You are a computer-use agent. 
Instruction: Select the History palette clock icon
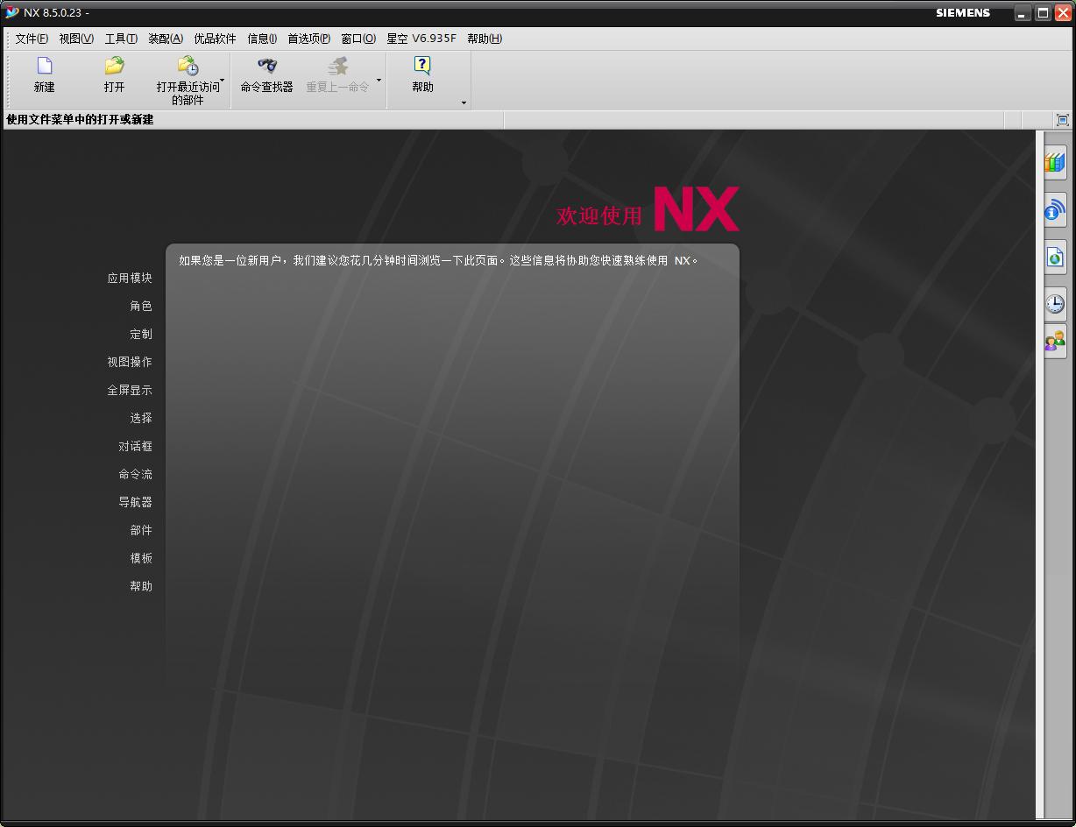coord(1055,302)
